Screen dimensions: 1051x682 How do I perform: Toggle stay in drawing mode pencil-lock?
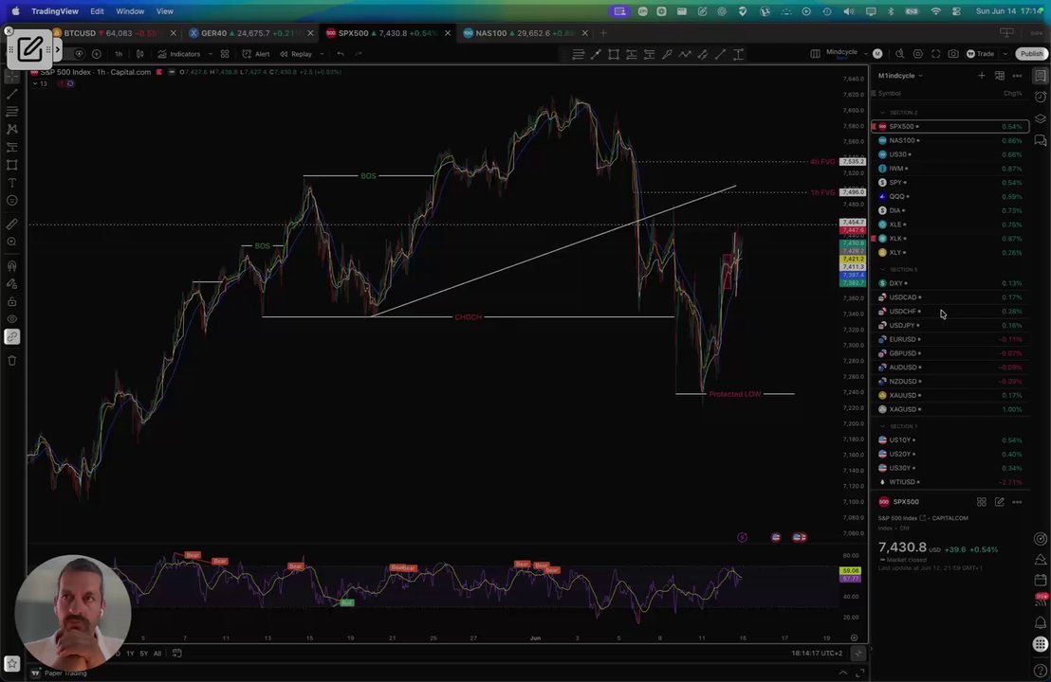point(12,284)
